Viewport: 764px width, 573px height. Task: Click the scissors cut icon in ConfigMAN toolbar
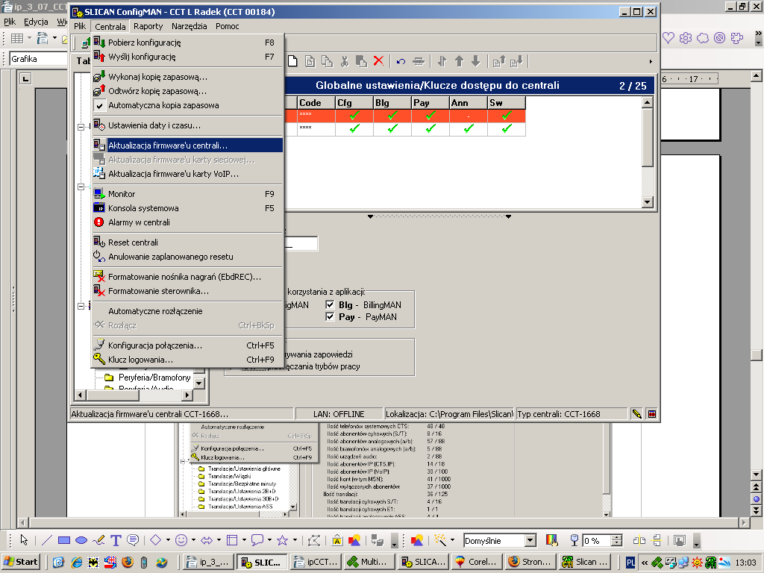click(345, 61)
